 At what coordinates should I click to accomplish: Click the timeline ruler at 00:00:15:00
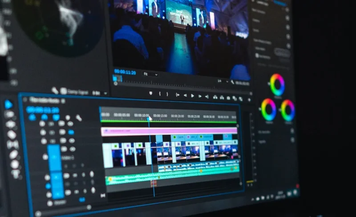point(160,116)
